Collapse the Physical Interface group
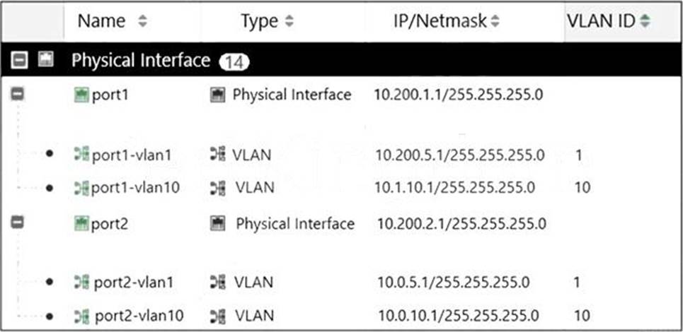683x332 pixels. 21,61
